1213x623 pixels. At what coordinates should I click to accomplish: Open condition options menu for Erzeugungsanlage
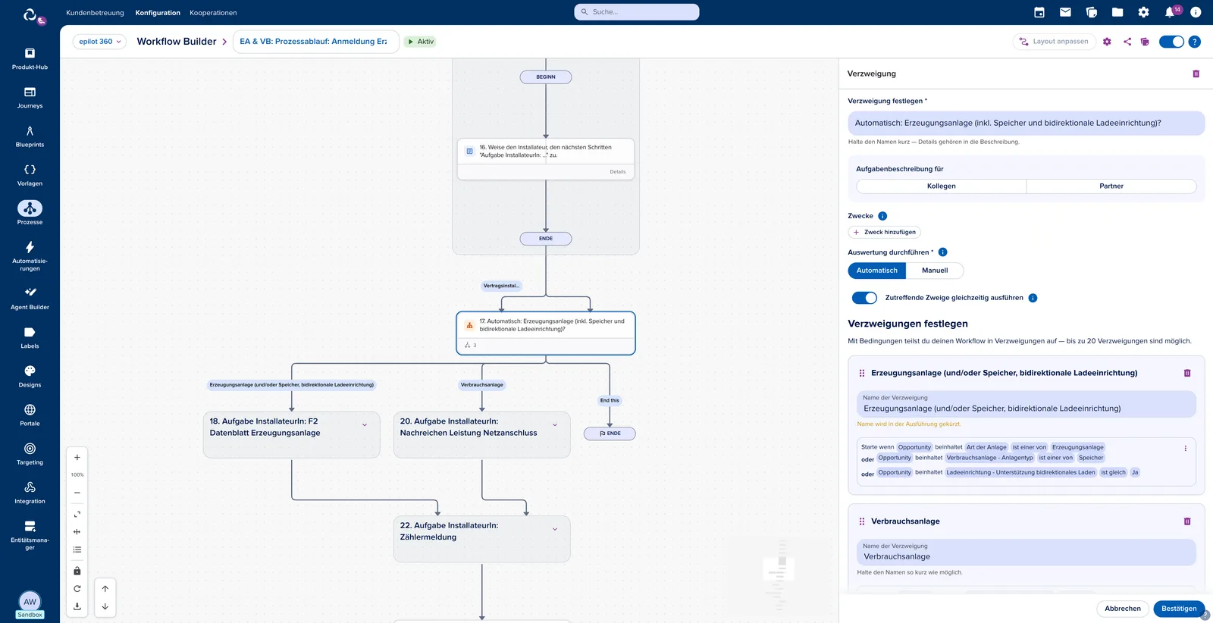point(1186,448)
